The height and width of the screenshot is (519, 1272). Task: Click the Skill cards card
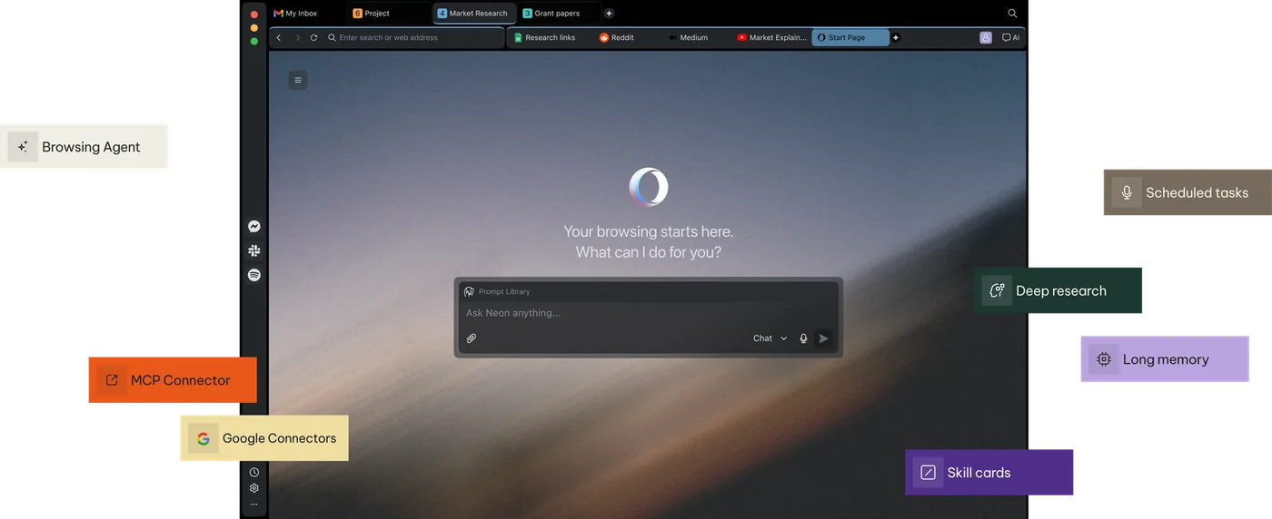tap(989, 473)
